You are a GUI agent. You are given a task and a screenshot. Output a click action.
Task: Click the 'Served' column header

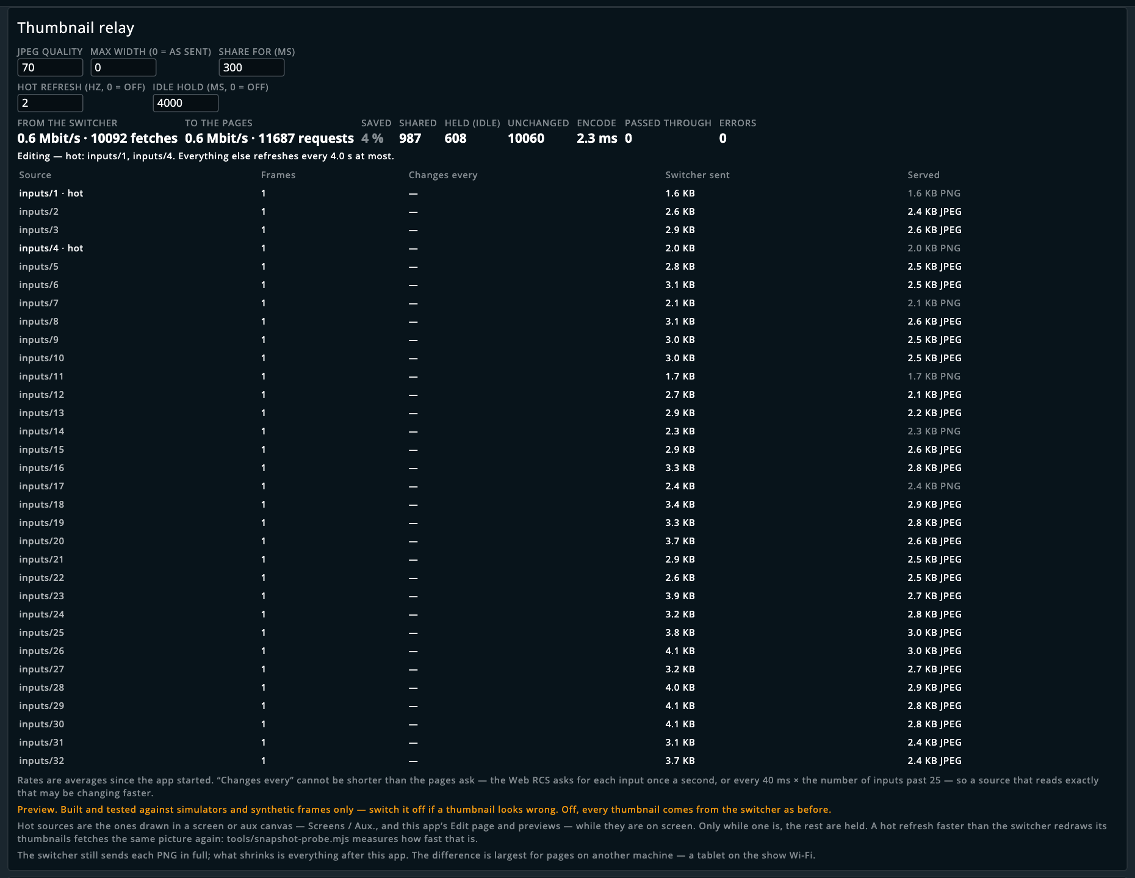pyautogui.click(x=923, y=175)
